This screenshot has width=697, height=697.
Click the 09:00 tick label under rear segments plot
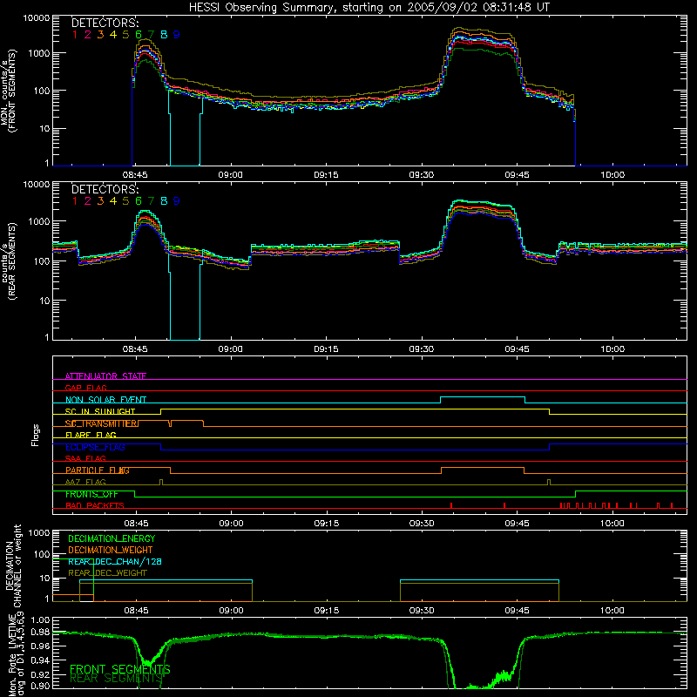tap(230, 349)
